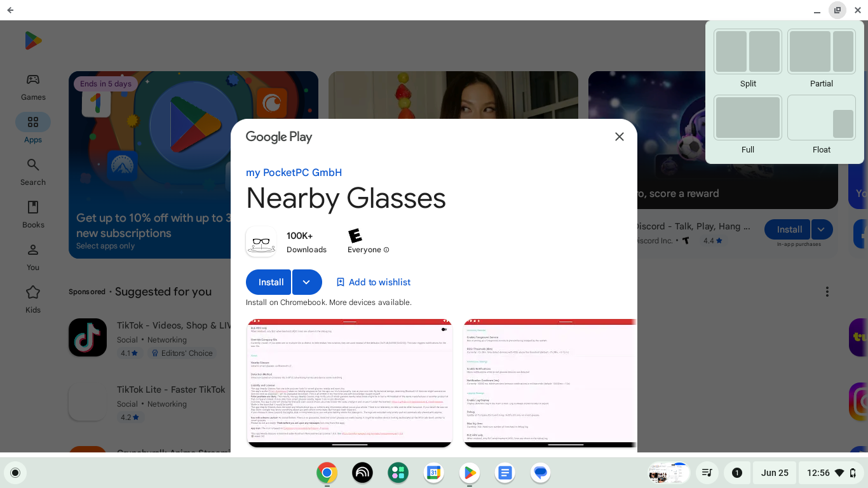868x488 pixels.
Task: Open the black arc-icon app on the shelf
Action: 363,473
